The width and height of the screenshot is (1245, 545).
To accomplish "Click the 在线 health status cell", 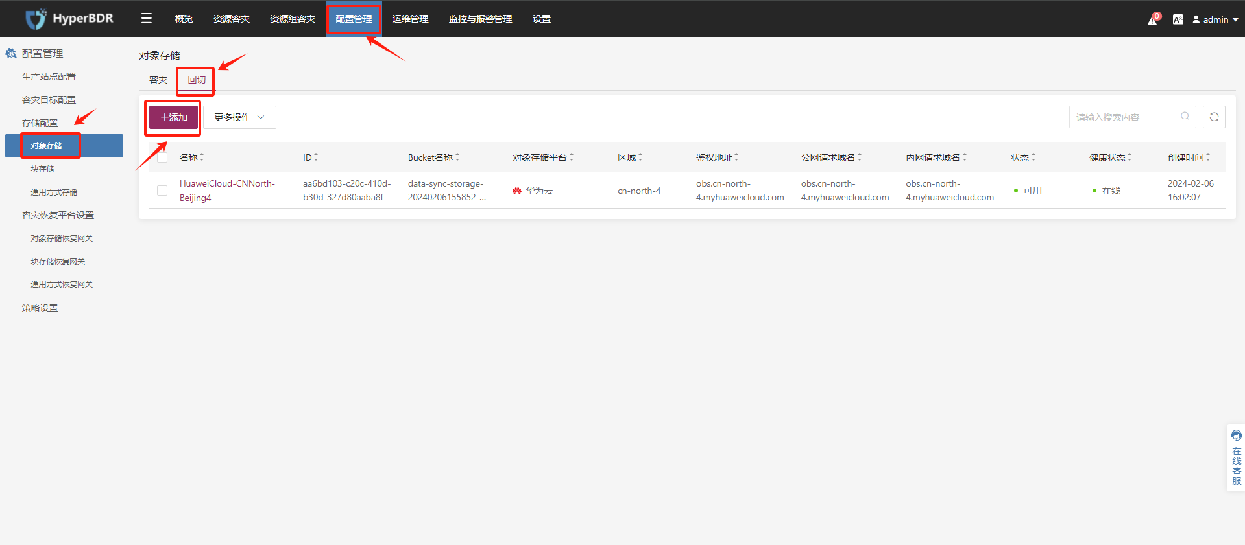I will (x=1106, y=191).
